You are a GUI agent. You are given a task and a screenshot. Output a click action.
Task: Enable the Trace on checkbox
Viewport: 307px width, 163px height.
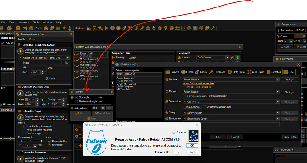(x=174, y=132)
